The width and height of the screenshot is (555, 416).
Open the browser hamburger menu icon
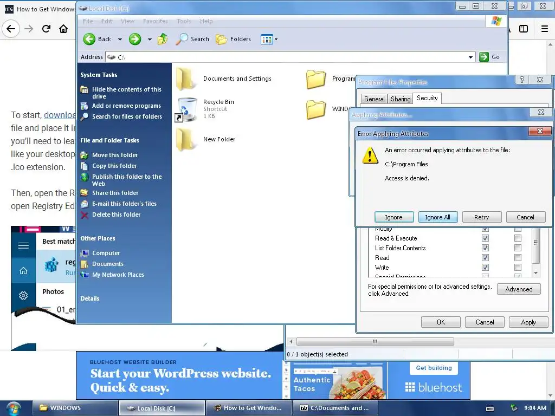544,29
